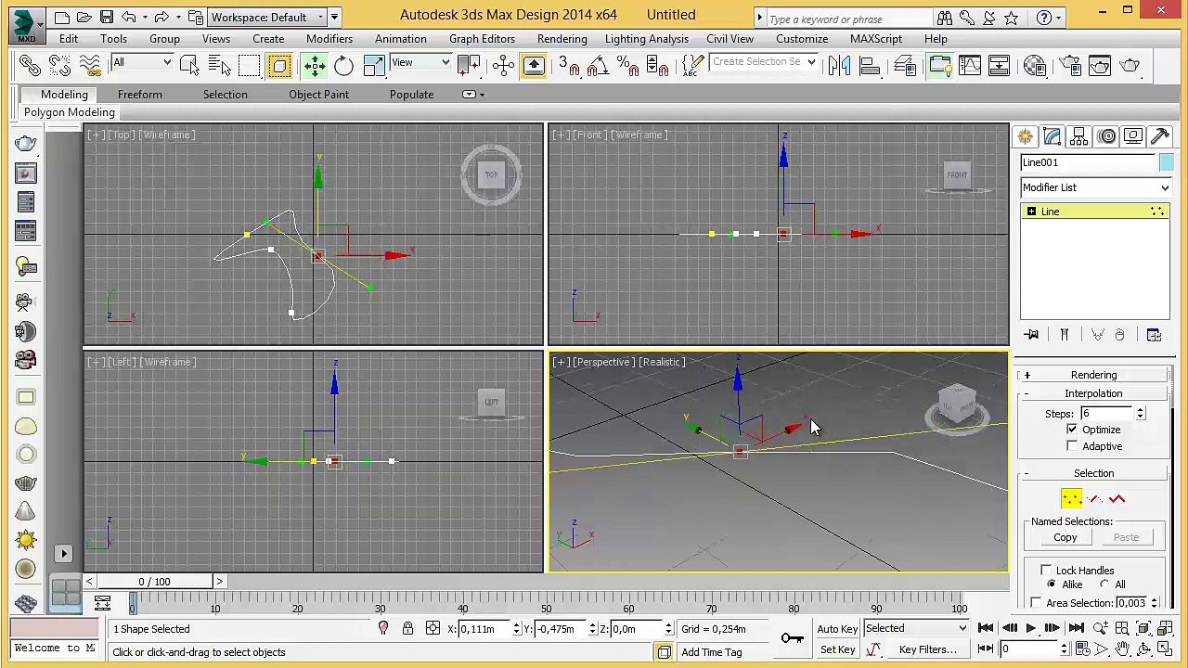Click Pin Stack icon under modifier stack
The width and height of the screenshot is (1188, 668).
click(x=1031, y=335)
